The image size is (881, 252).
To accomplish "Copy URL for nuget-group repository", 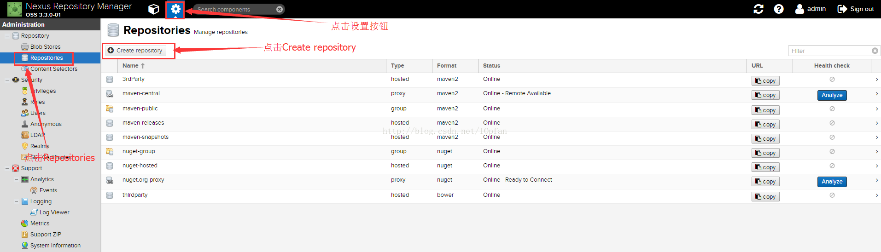I will [x=765, y=153].
